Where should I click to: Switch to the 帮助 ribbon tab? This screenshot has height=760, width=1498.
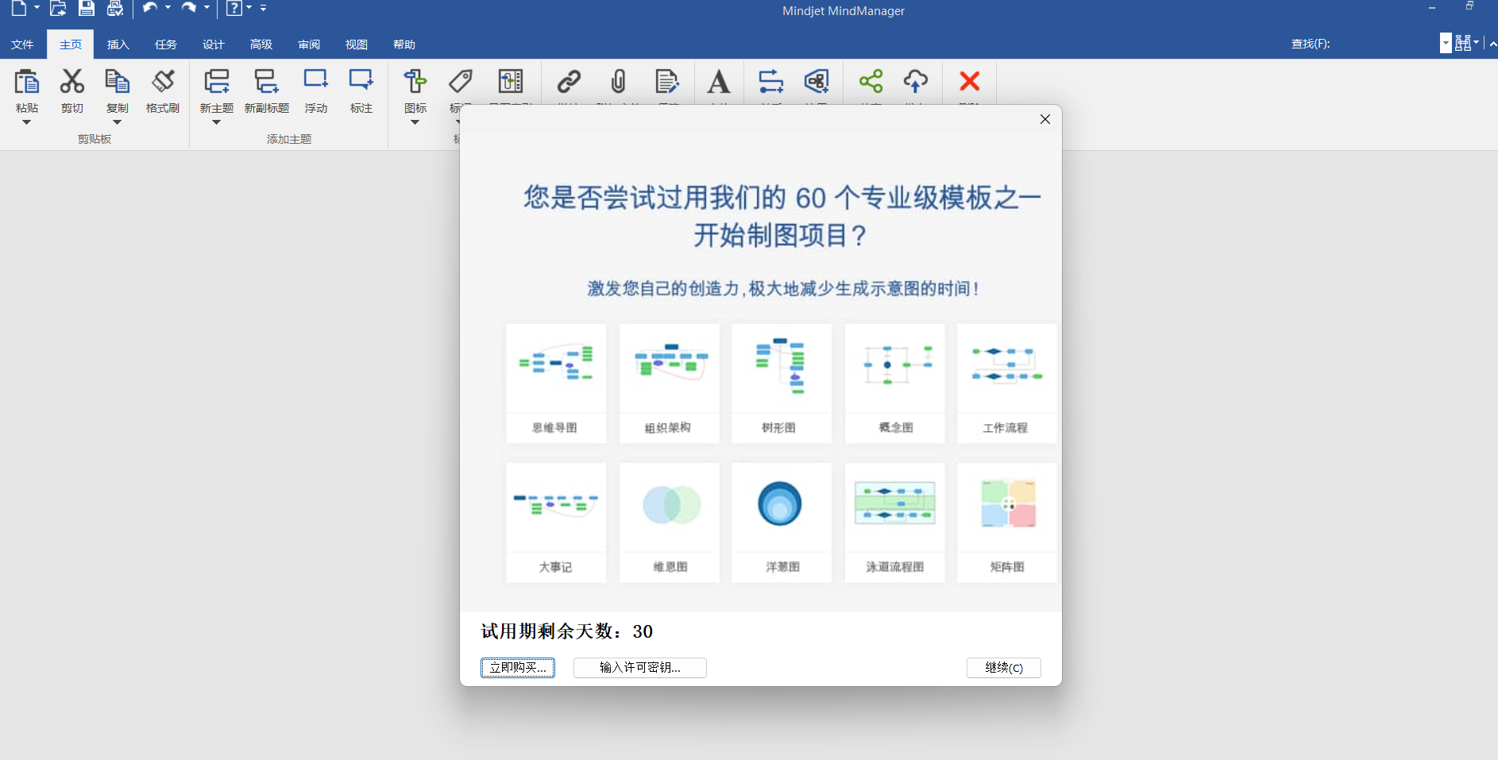click(404, 44)
